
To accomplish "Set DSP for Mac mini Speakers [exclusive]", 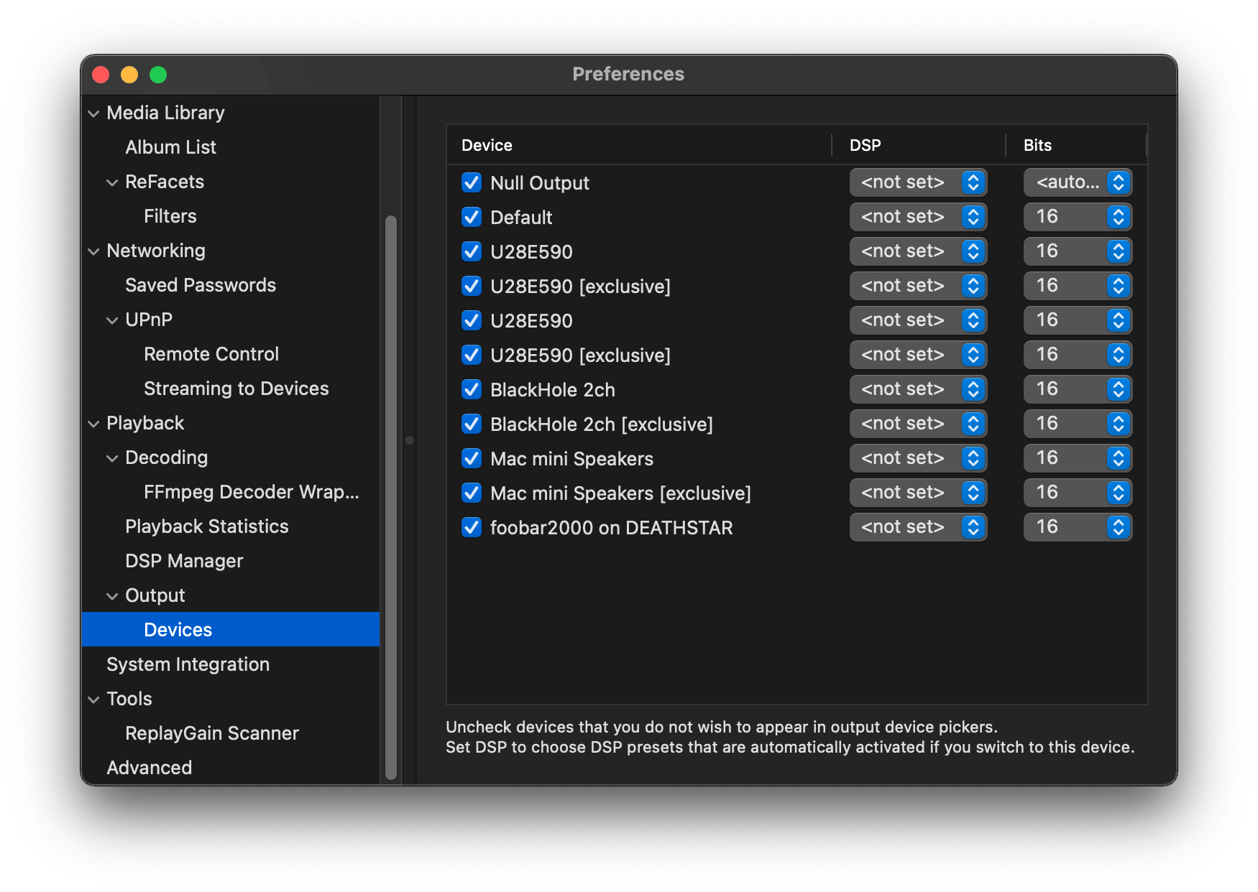I will coord(918,493).
